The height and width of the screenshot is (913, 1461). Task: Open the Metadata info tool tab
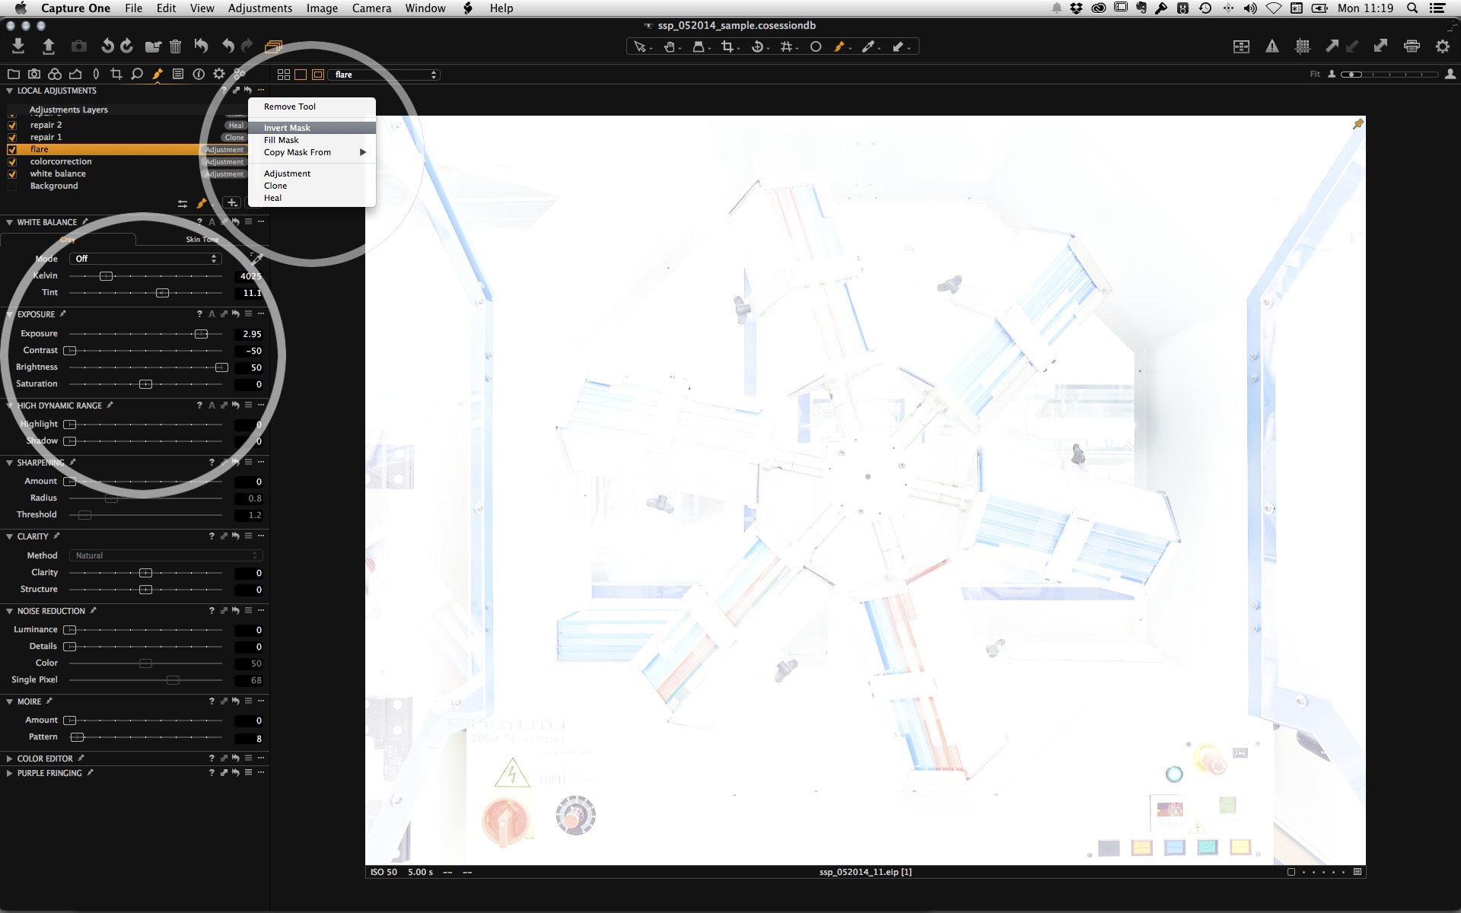click(x=199, y=74)
